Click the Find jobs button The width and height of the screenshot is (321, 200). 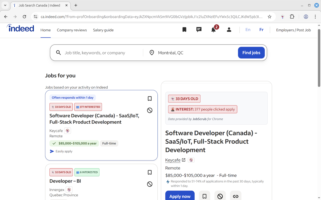251,53
